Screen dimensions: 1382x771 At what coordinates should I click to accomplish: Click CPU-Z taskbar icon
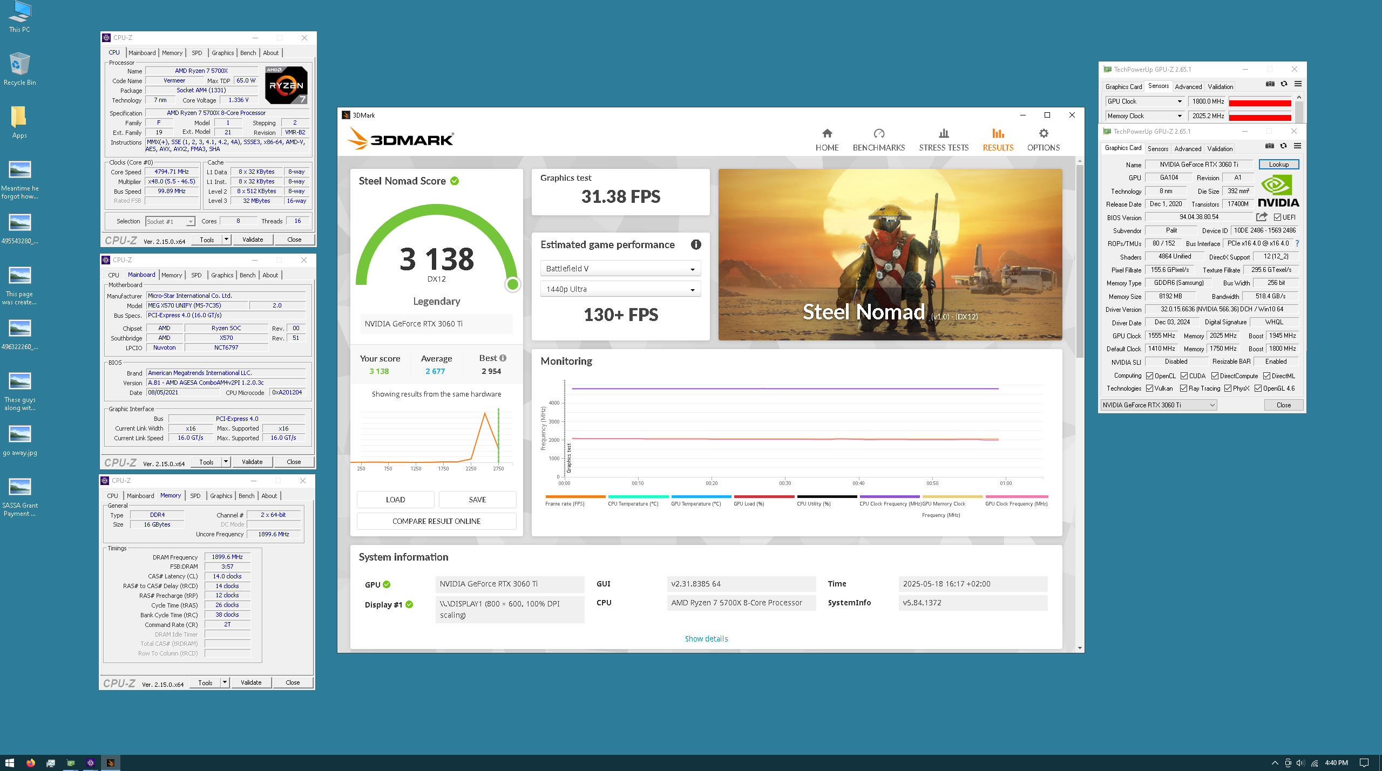[90, 762]
